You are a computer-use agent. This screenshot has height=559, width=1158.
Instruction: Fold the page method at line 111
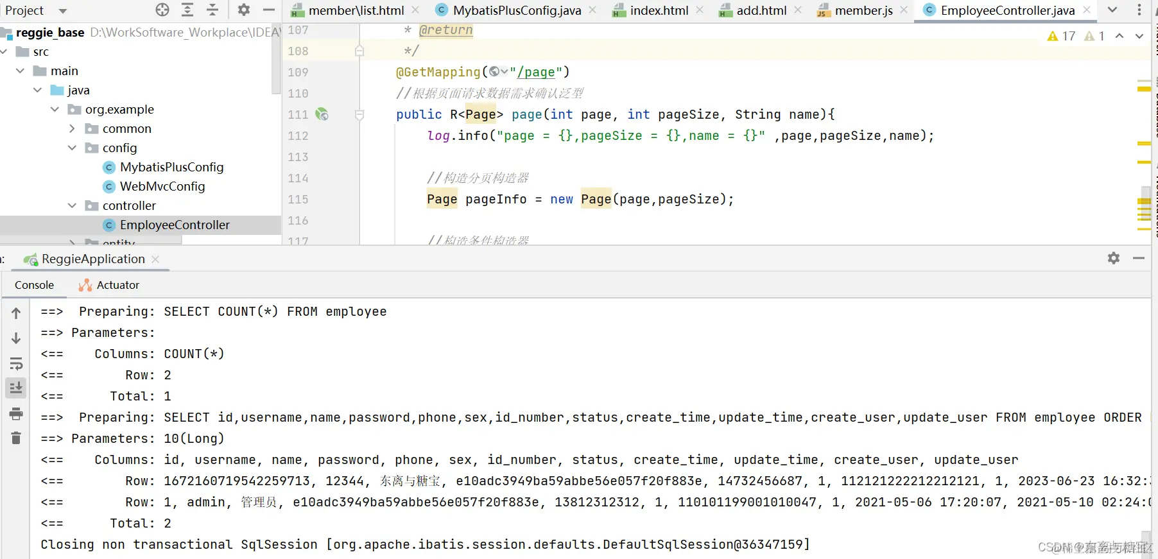pyautogui.click(x=359, y=115)
